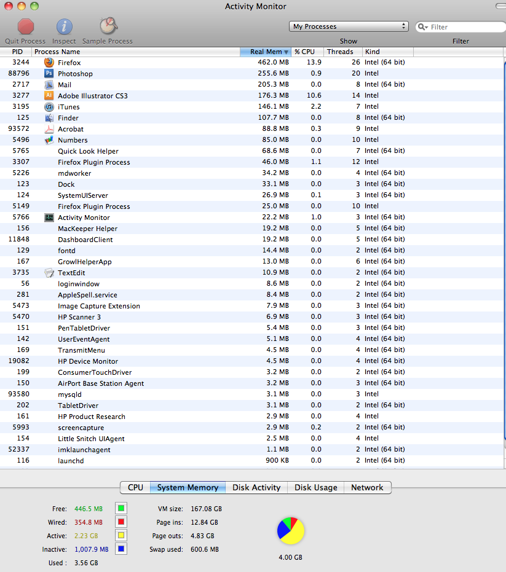Select the fontd process row
The height and width of the screenshot is (572, 506).
coord(252,251)
